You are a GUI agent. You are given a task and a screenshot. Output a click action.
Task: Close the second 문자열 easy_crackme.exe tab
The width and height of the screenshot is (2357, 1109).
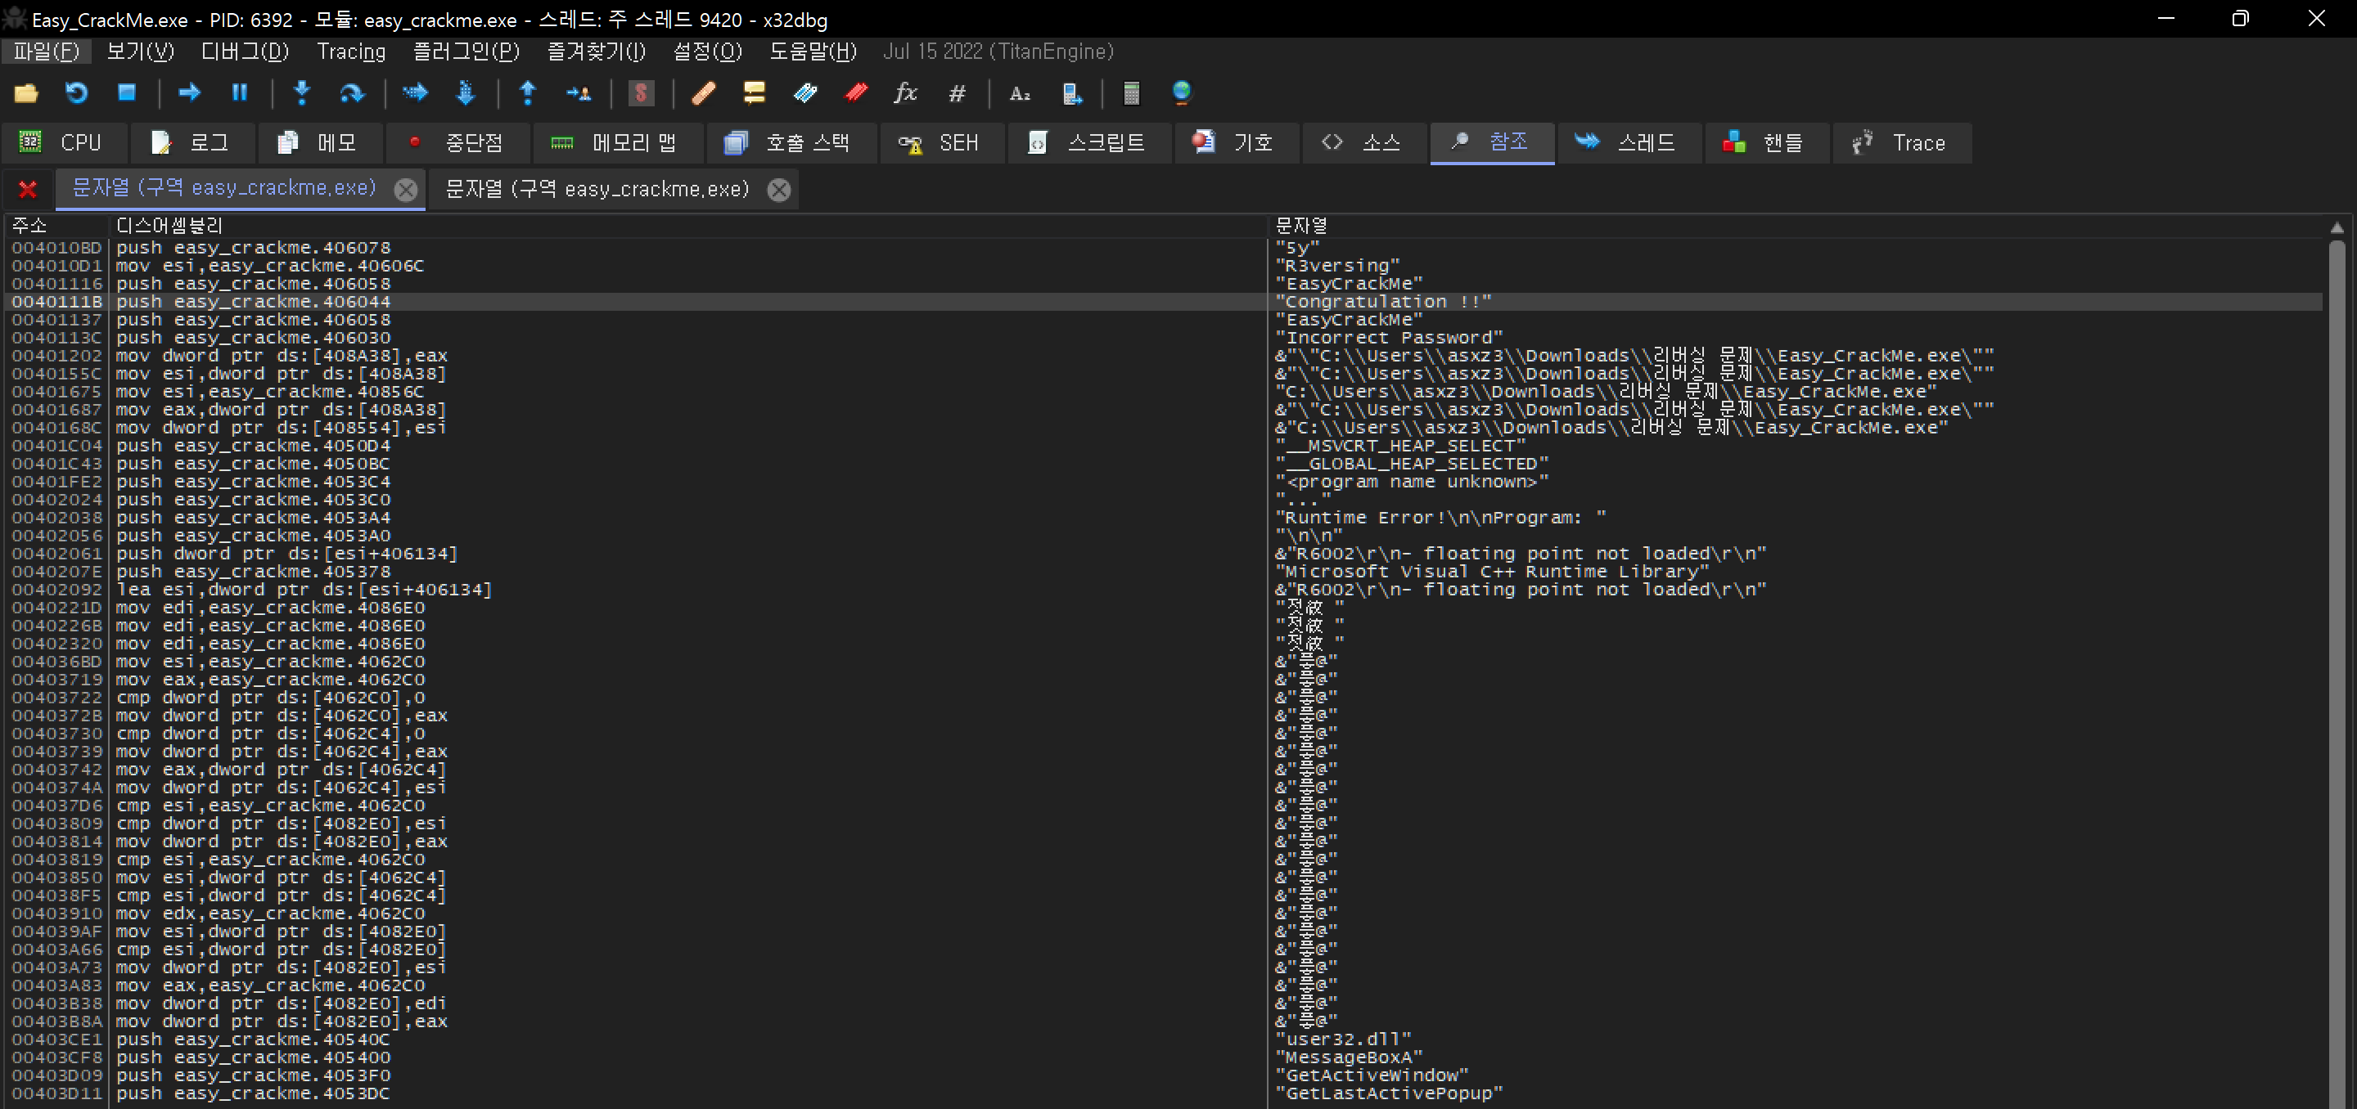(x=778, y=189)
